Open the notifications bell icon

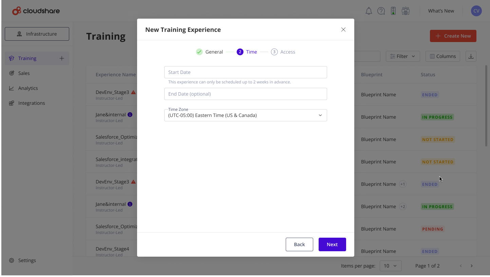(x=369, y=11)
